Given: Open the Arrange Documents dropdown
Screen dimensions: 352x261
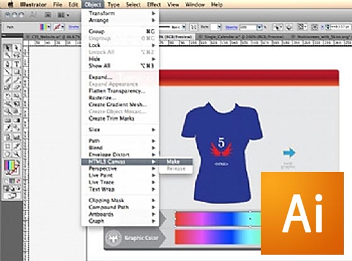Looking at the screenshot, I should pyautogui.click(x=63, y=15).
